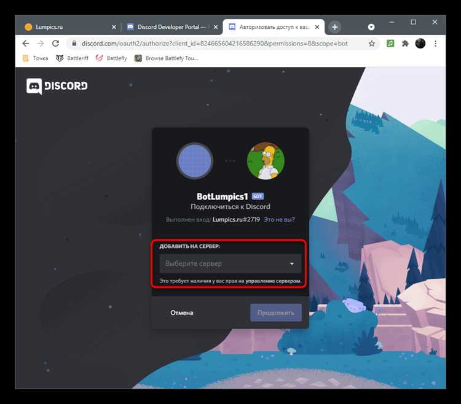Click 'Подключиться к Discord' text
461x404 pixels.
point(230,207)
